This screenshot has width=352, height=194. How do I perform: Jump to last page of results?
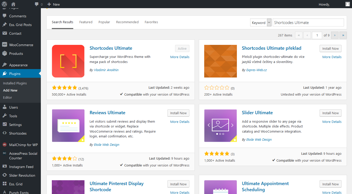pyautogui.click(x=343, y=35)
